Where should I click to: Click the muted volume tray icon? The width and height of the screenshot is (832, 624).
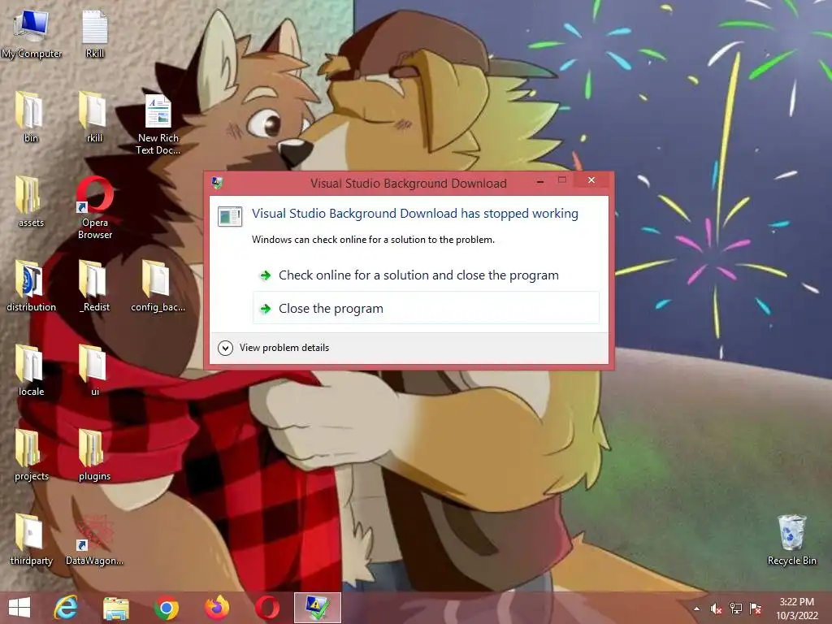(x=717, y=609)
